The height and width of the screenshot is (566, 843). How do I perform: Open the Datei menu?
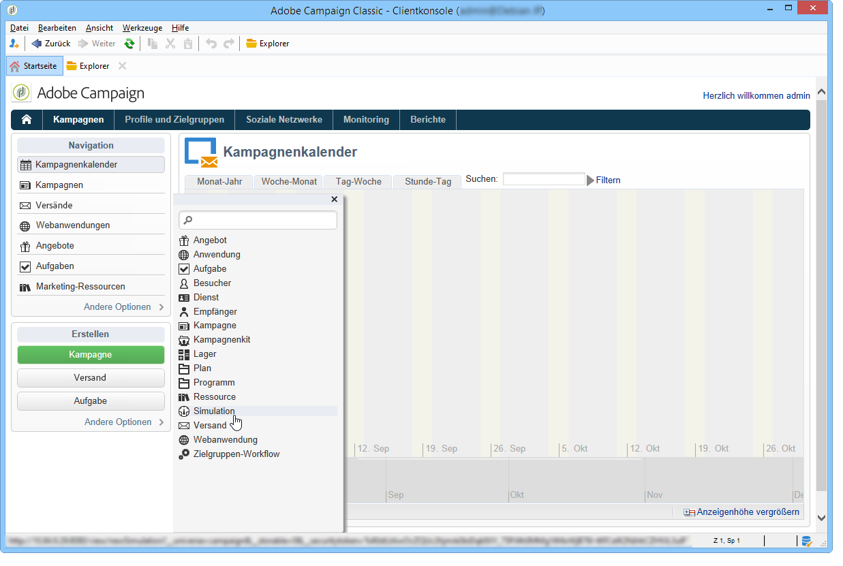(x=20, y=28)
